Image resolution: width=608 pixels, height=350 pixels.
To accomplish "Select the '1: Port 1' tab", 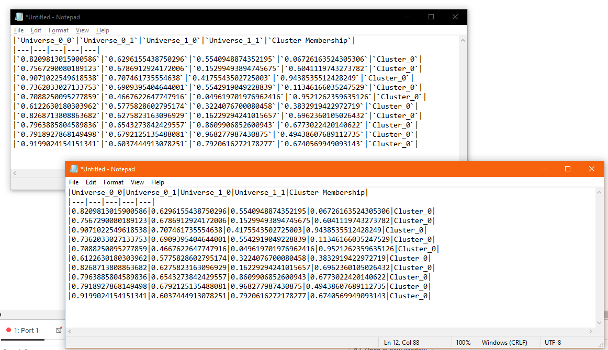I will point(22,330).
